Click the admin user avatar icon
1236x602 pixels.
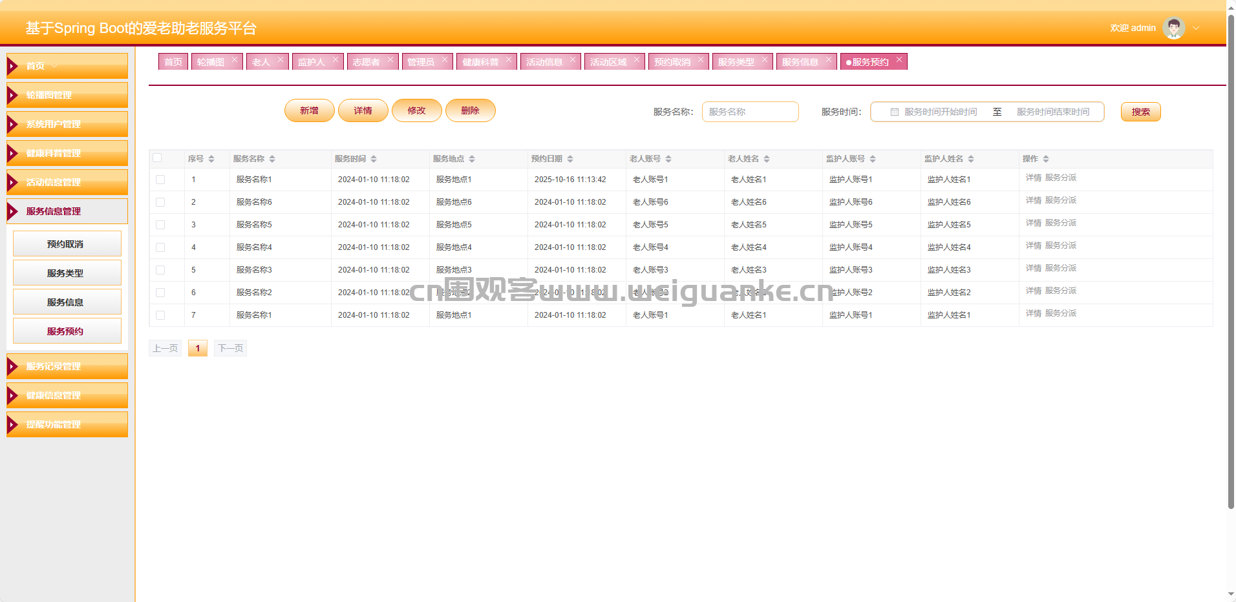(x=1173, y=28)
